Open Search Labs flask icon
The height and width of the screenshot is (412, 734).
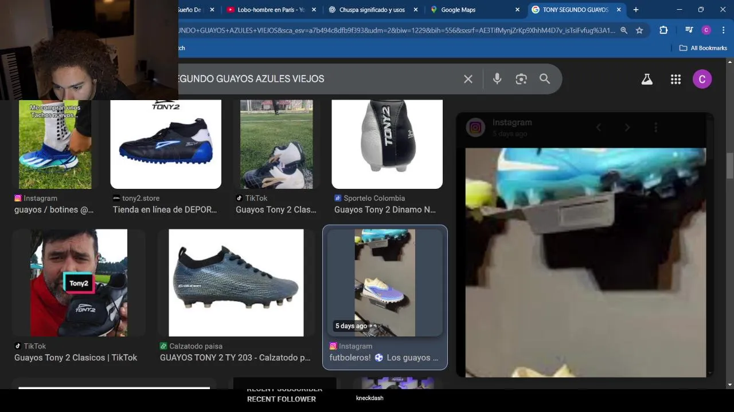647,80
